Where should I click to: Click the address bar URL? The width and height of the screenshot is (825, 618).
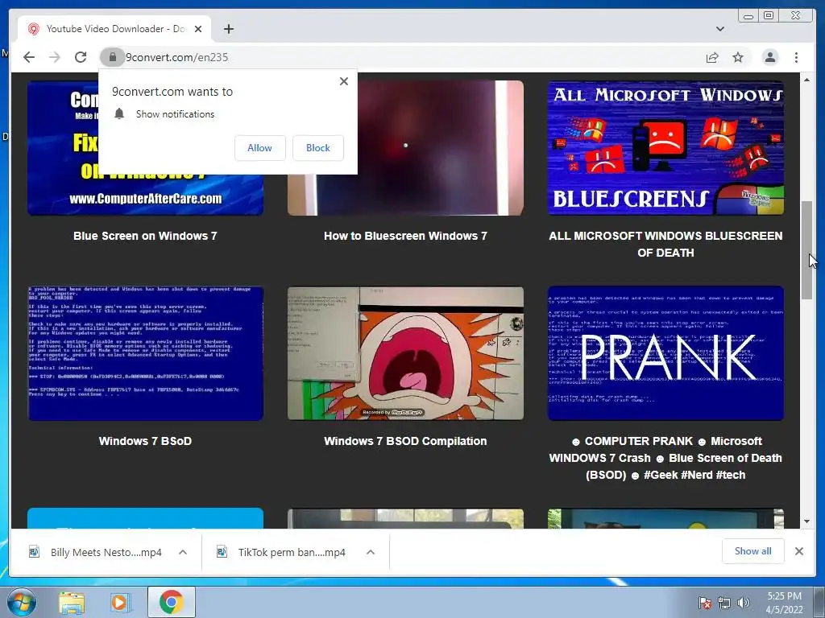[x=176, y=57]
